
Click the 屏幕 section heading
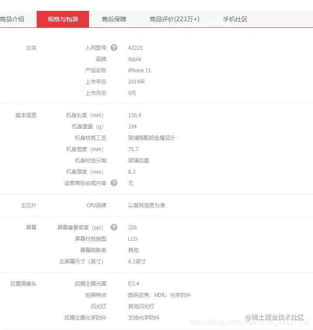(x=31, y=228)
